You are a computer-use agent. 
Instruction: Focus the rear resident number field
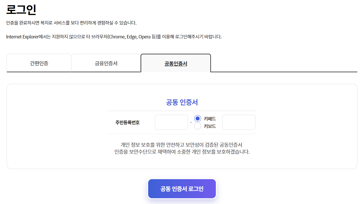(238, 122)
